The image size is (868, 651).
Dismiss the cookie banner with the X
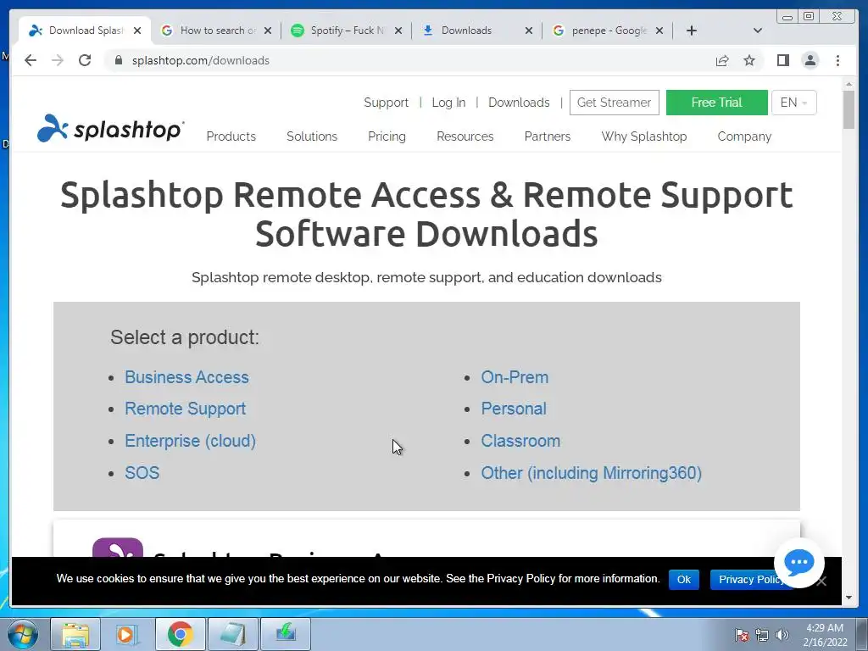[821, 581]
